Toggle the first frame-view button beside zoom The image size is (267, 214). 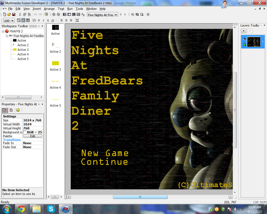pos(19,21)
